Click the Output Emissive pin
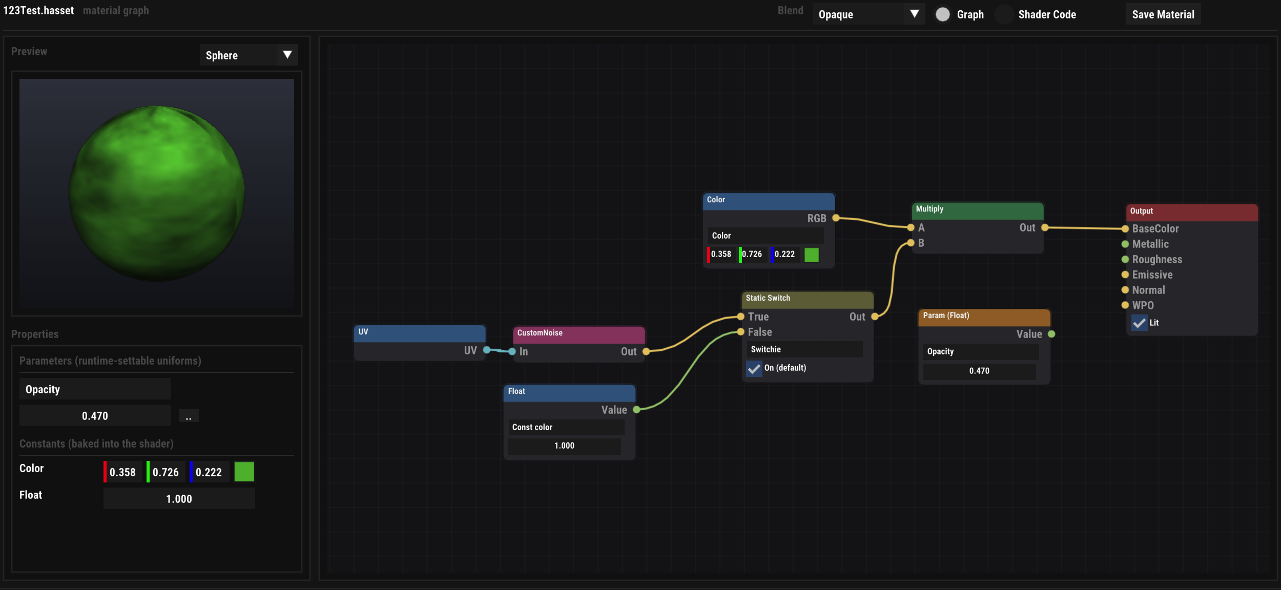Image resolution: width=1281 pixels, height=590 pixels. point(1125,275)
